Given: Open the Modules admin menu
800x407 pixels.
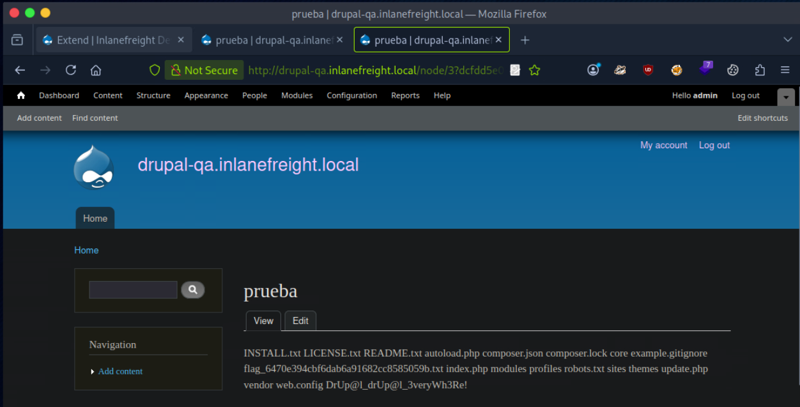Looking at the screenshot, I should [x=296, y=95].
